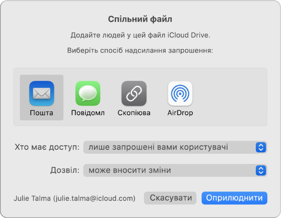The image size is (281, 218).
Task: Open the 'лише запрошені вами користувачі' dropdown
Action: (x=169, y=147)
